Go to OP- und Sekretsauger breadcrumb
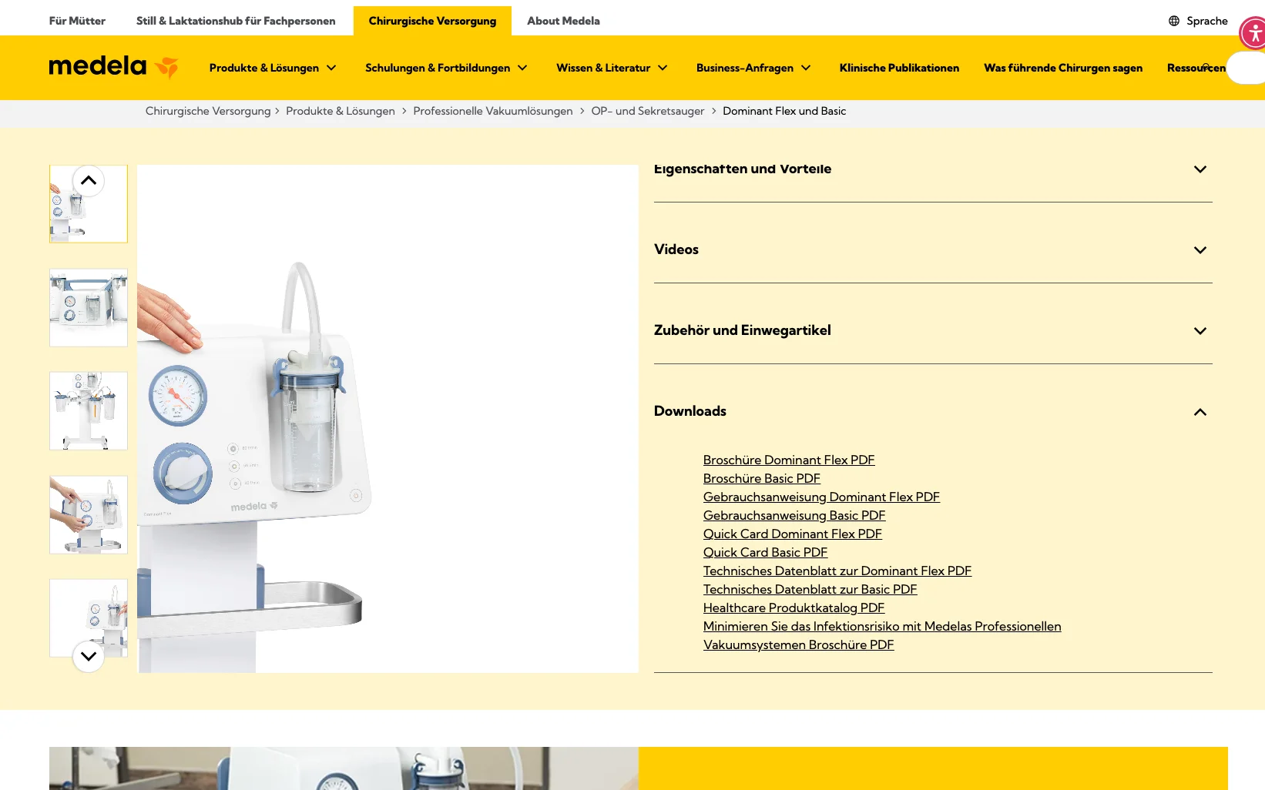 648,111
